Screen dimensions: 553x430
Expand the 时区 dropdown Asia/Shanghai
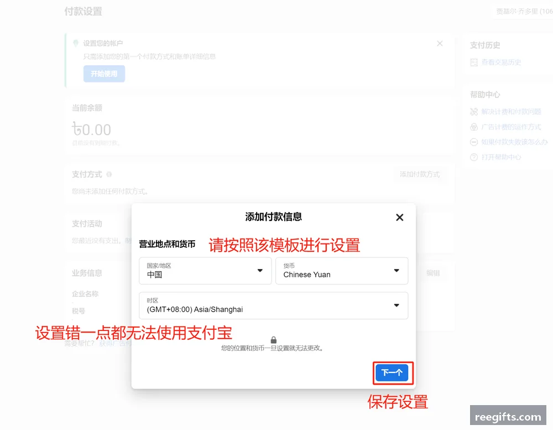[x=273, y=305]
